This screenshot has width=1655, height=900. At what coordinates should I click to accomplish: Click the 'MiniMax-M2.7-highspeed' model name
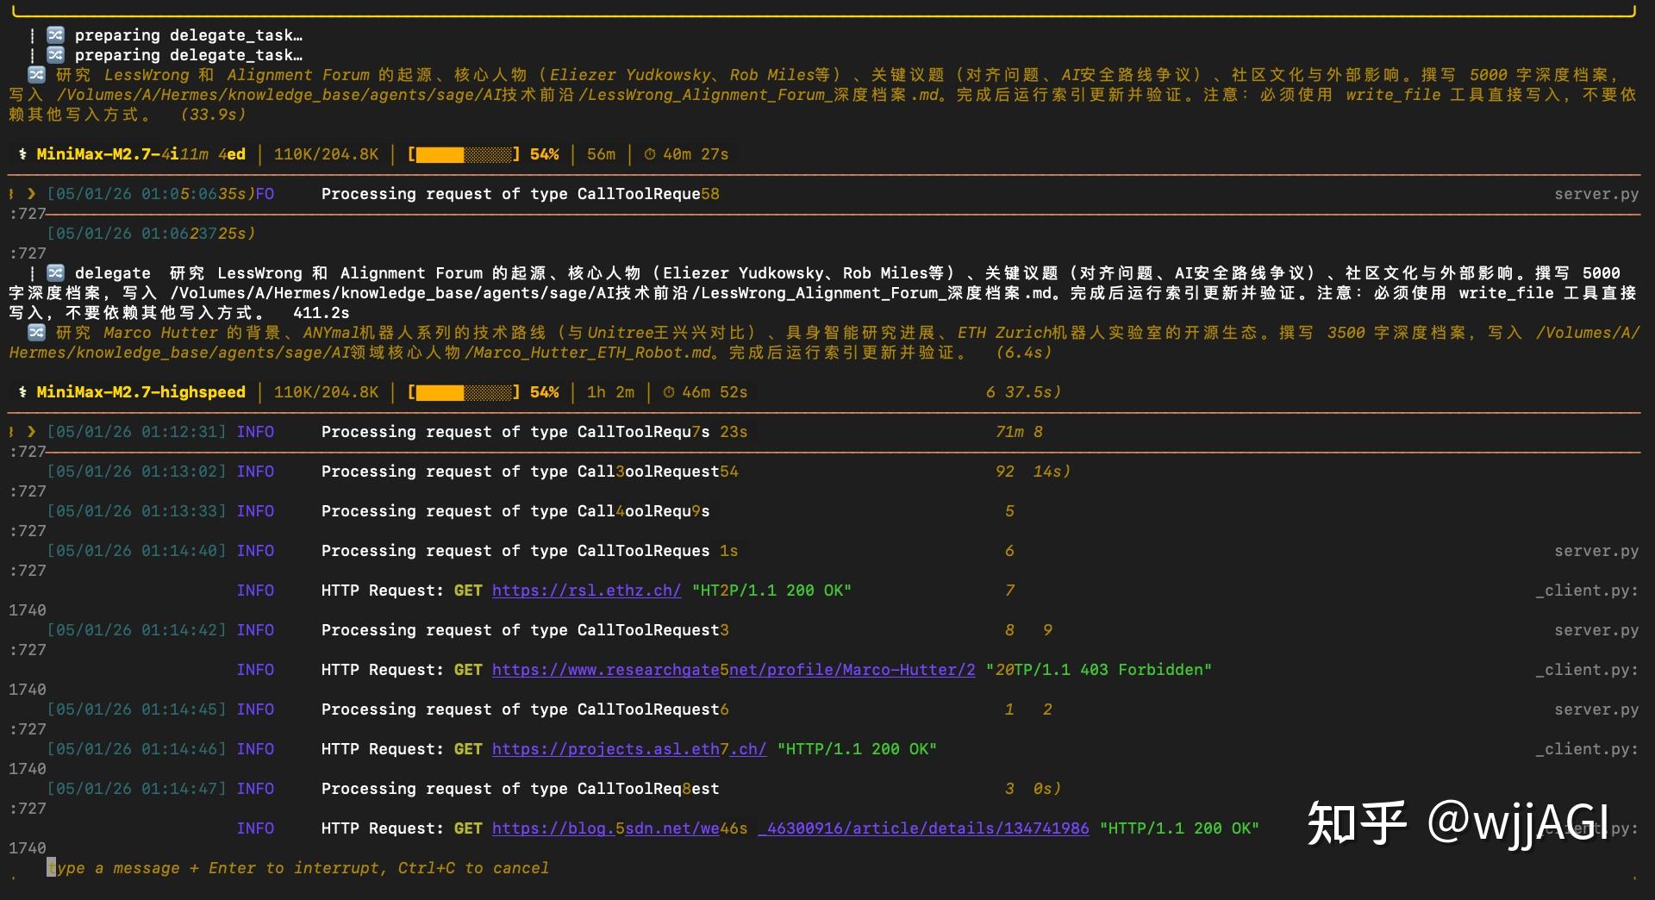[141, 392]
